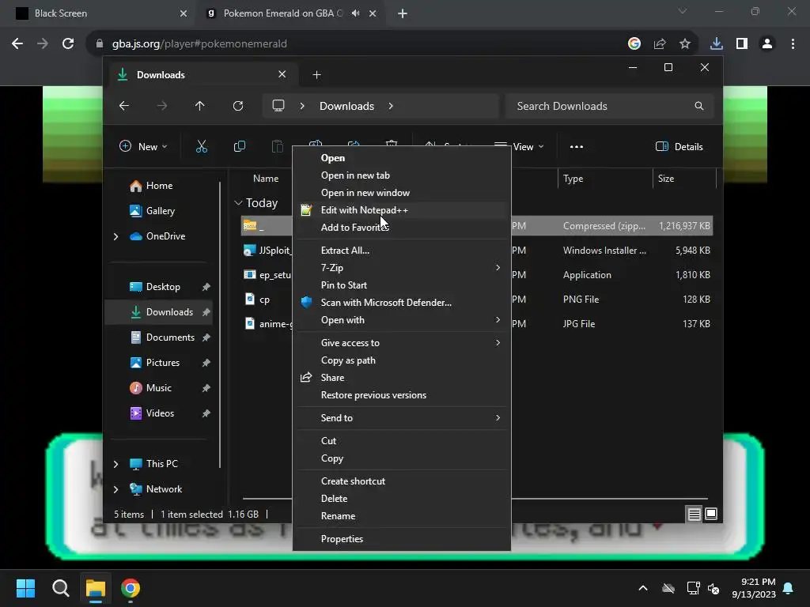Screen dimensions: 810x607
Task: Click the Chrome taskbar icon
Action: pos(131,588)
